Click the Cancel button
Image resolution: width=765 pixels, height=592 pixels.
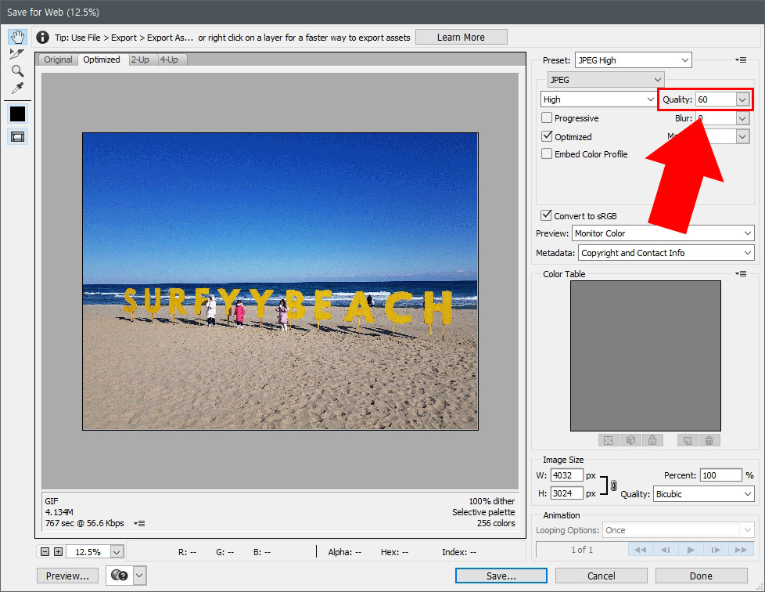coord(601,576)
